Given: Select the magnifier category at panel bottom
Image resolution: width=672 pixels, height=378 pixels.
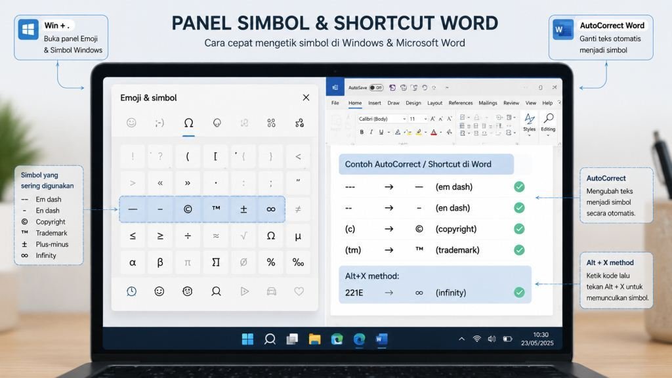Looking at the screenshot, I should click(216, 291).
